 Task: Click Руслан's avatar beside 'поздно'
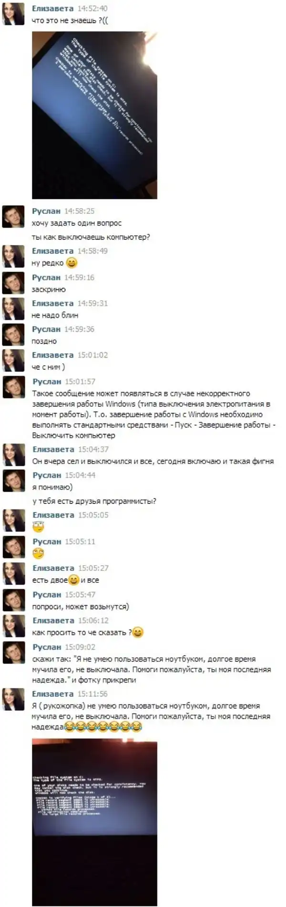coord(13,335)
